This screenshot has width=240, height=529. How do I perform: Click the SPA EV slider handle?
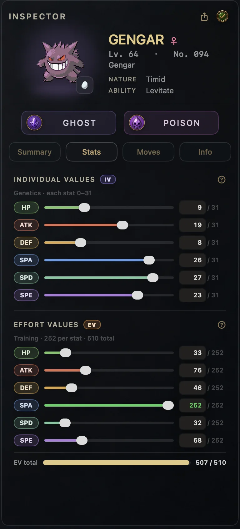pos(168,405)
